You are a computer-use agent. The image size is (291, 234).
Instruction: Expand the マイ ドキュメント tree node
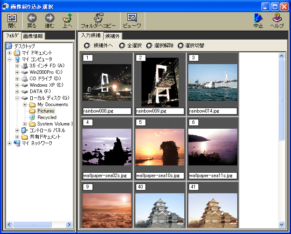point(9,53)
